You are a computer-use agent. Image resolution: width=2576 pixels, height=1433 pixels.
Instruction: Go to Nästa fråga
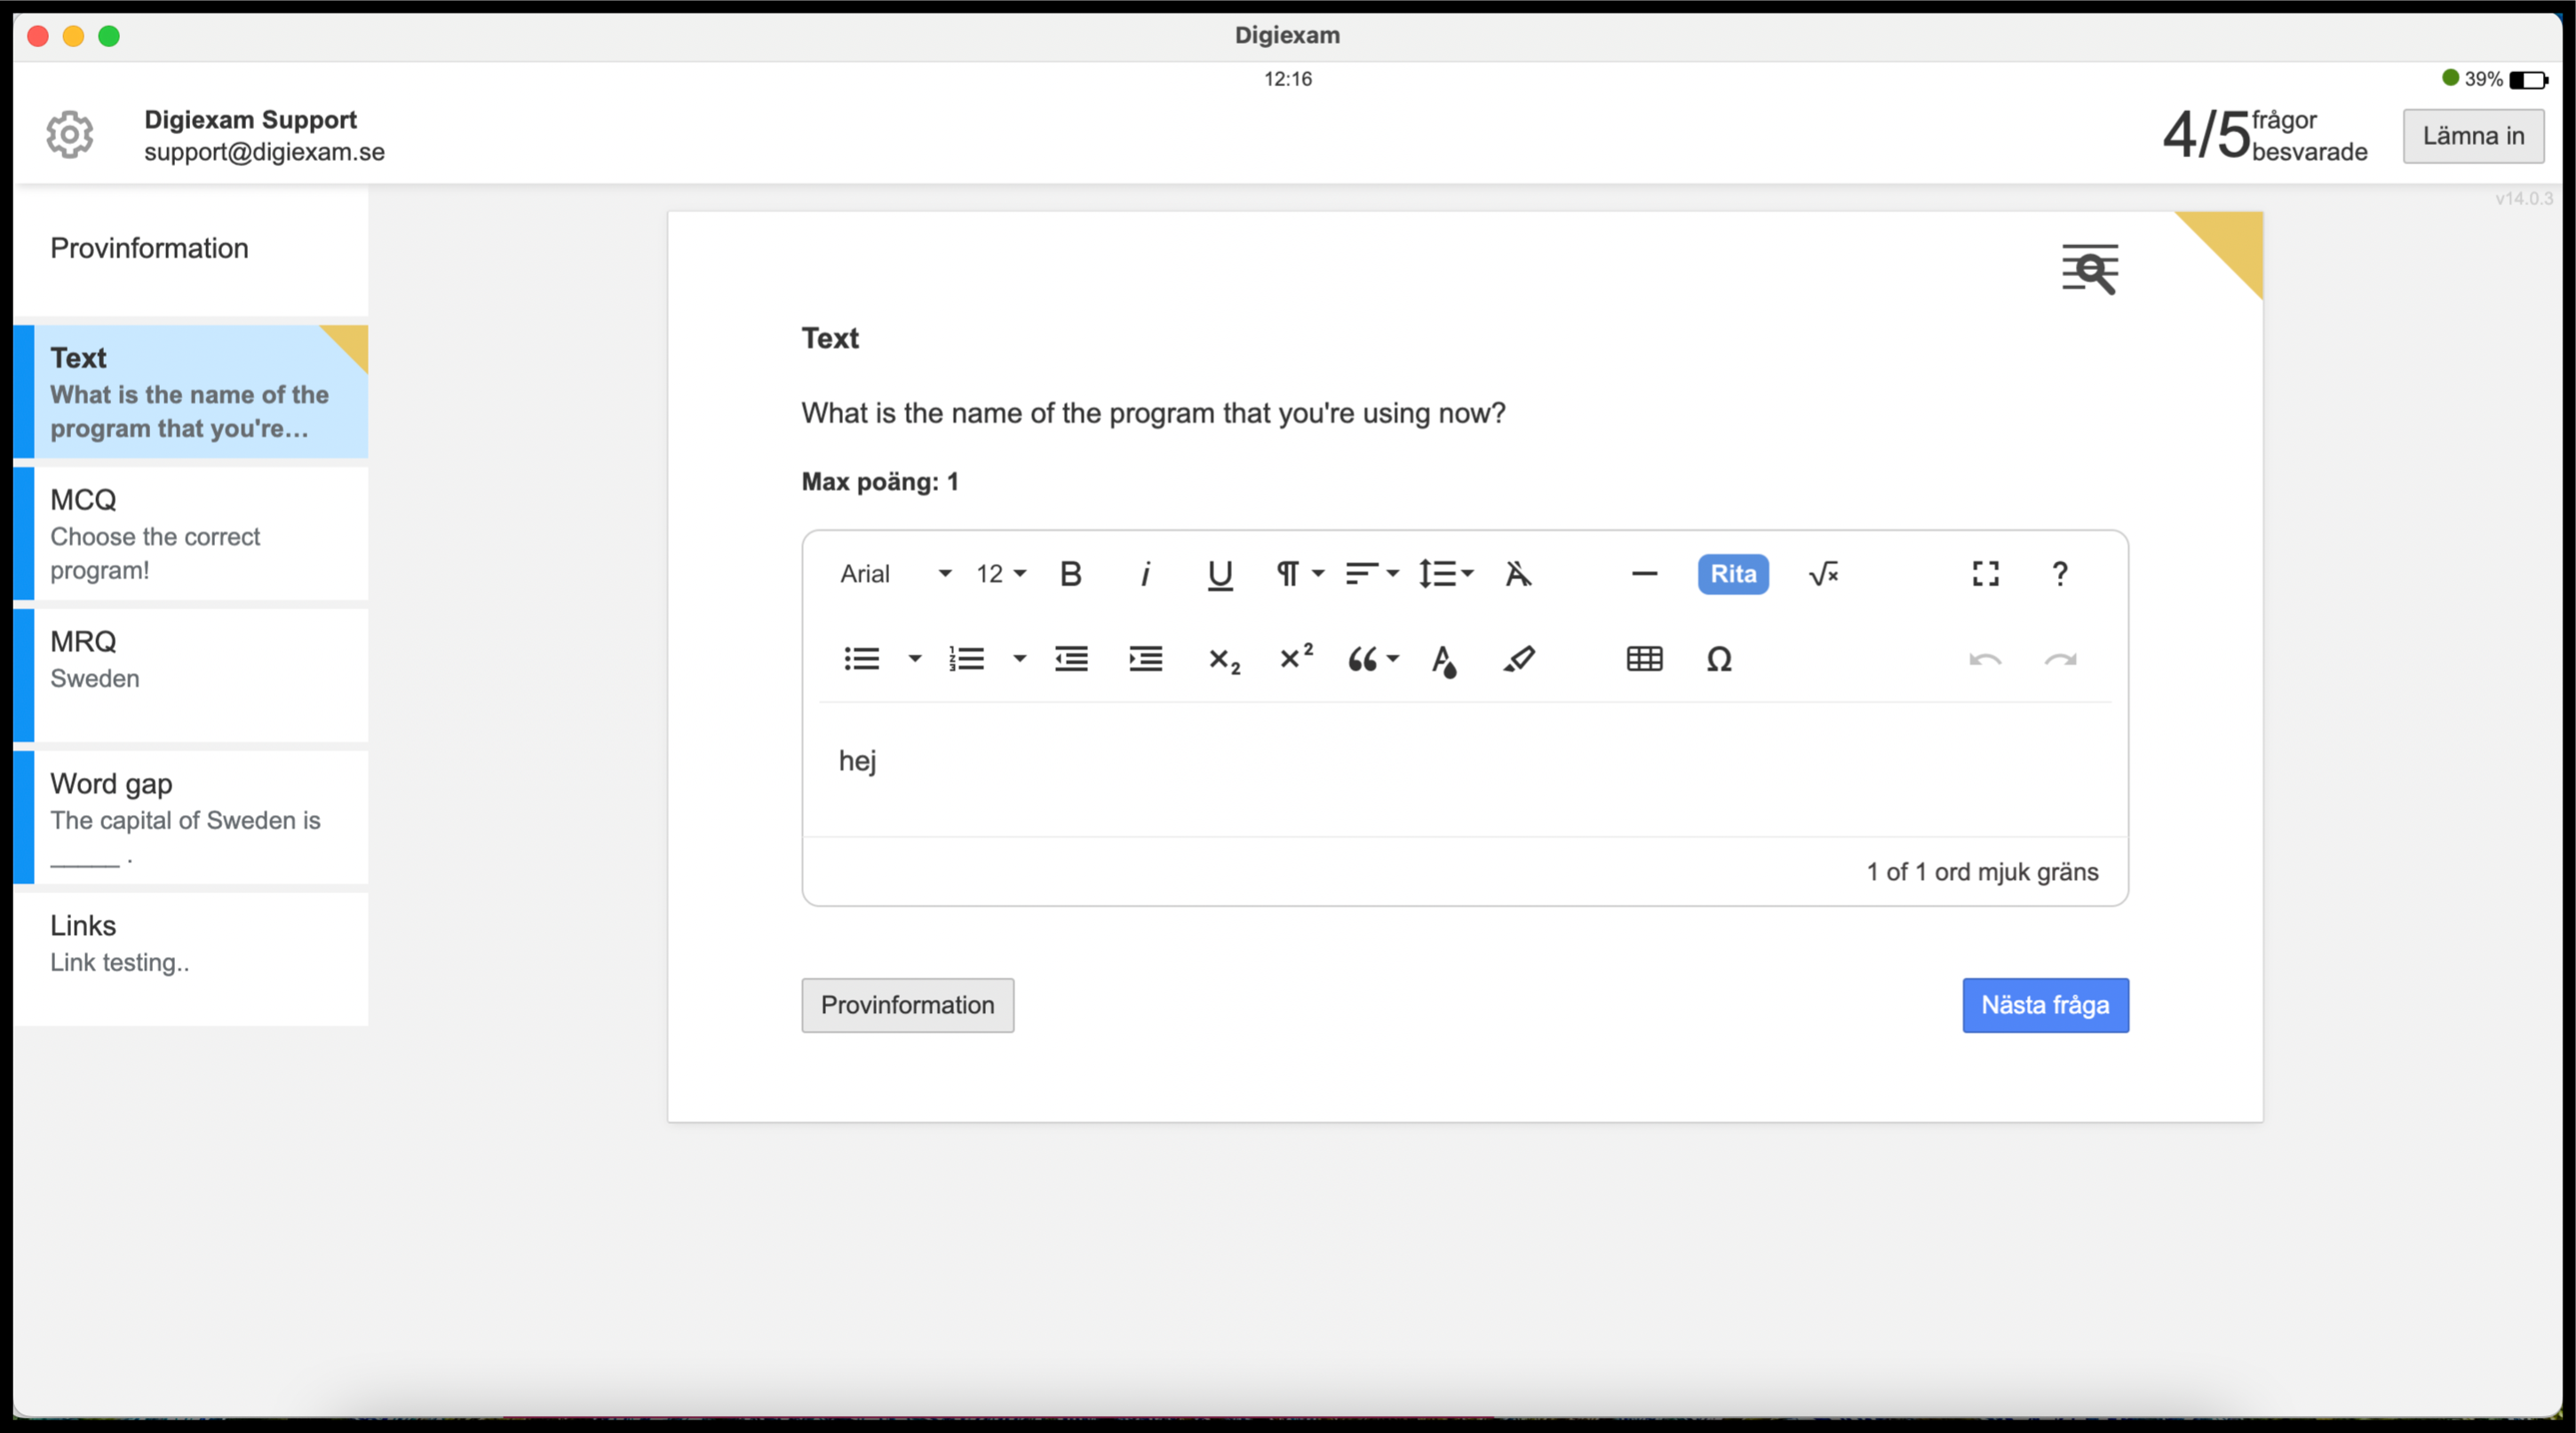[2045, 1004]
